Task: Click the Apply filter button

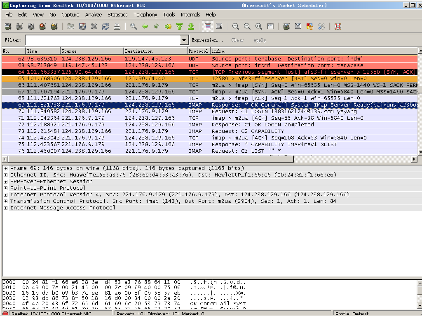Action: point(260,40)
